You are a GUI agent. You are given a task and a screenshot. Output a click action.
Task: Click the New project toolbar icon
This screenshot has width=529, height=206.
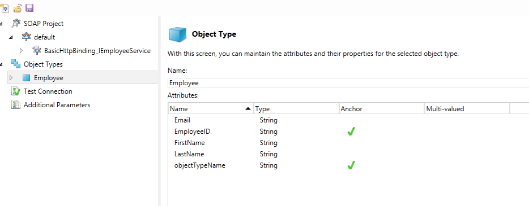[5, 8]
